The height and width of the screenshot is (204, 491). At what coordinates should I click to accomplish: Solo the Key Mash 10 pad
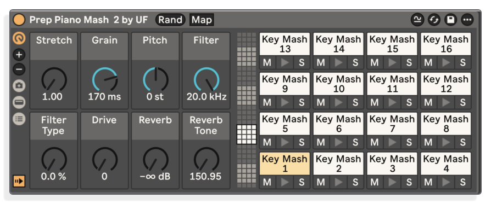[355, 102]
